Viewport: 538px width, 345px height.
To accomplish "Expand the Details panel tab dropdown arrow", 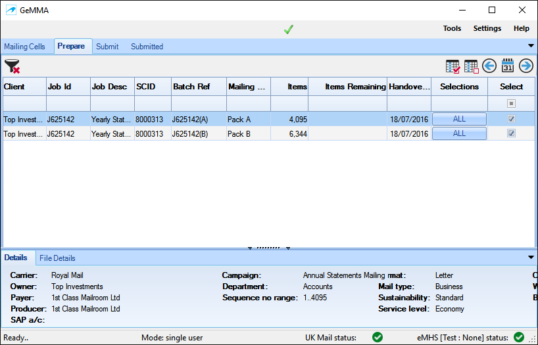I will [x=531, y=257].
